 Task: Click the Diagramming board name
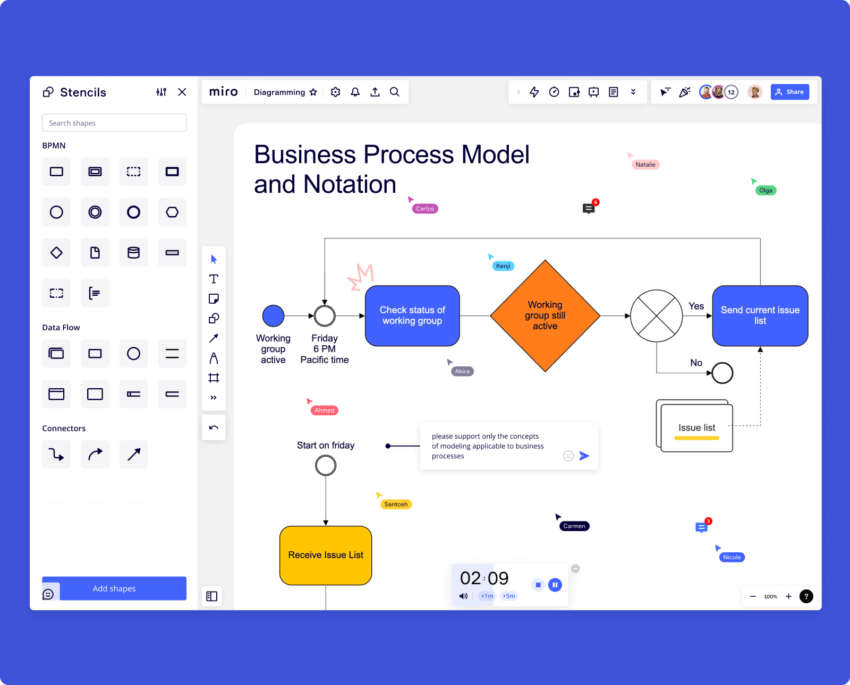(279, 92)
